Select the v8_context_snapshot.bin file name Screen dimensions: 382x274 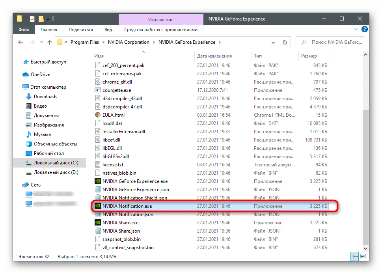coord(128,248)
